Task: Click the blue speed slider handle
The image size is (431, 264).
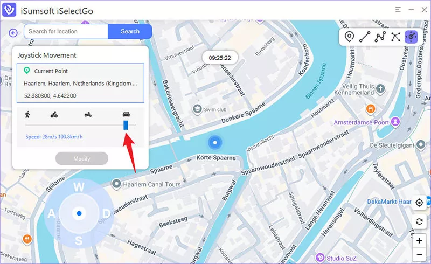Action: [126, 125]
